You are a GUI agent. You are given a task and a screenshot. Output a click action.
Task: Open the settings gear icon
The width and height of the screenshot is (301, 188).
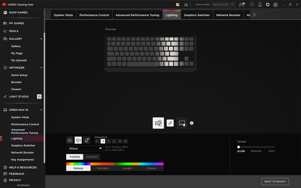click(x=268, y=4)
